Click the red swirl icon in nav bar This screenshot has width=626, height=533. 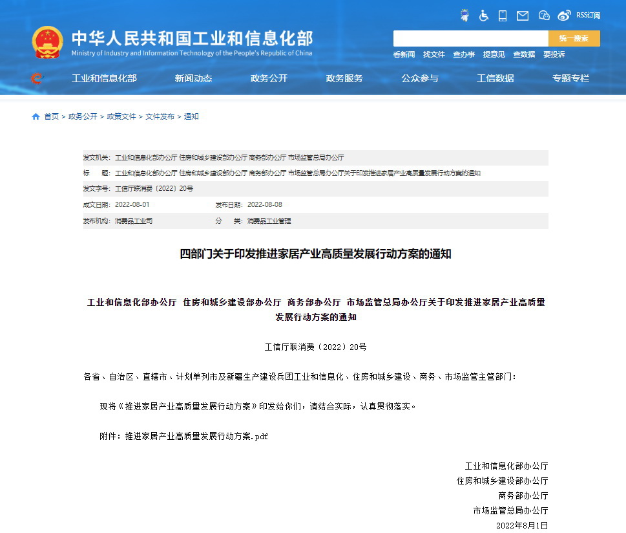(x=37, y=78)
